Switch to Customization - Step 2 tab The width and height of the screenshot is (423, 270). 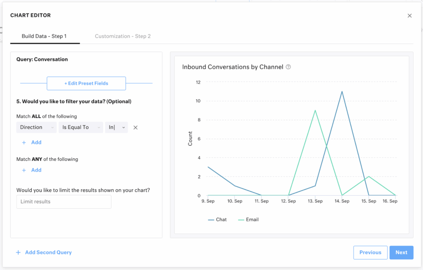[123, 36]
